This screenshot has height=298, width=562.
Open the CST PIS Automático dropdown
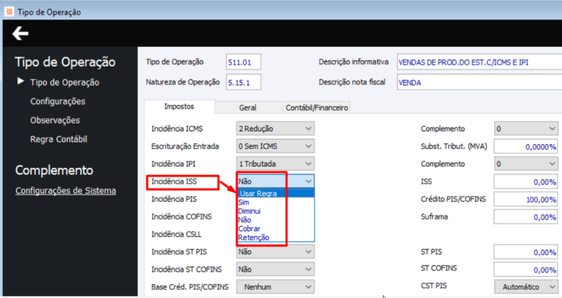525,287
